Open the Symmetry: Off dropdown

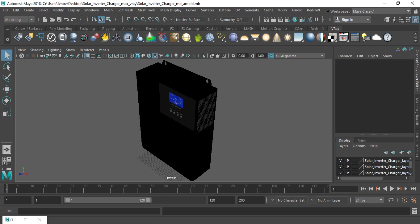click(x=234, y=19)
